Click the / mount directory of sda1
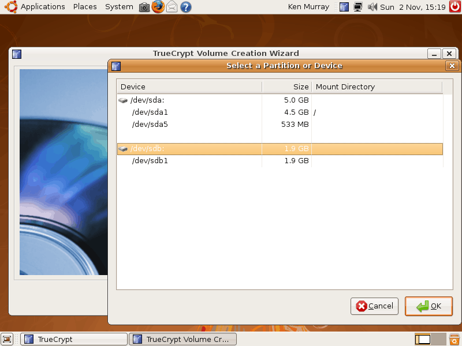This screenshot has height=346, width=462. [315, 112]
